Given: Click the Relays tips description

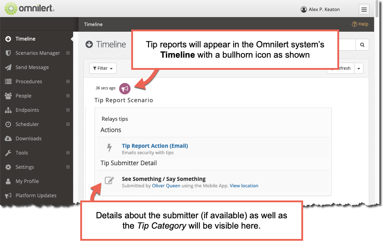Looking at the screenshot, I should [x=115, y=119].
